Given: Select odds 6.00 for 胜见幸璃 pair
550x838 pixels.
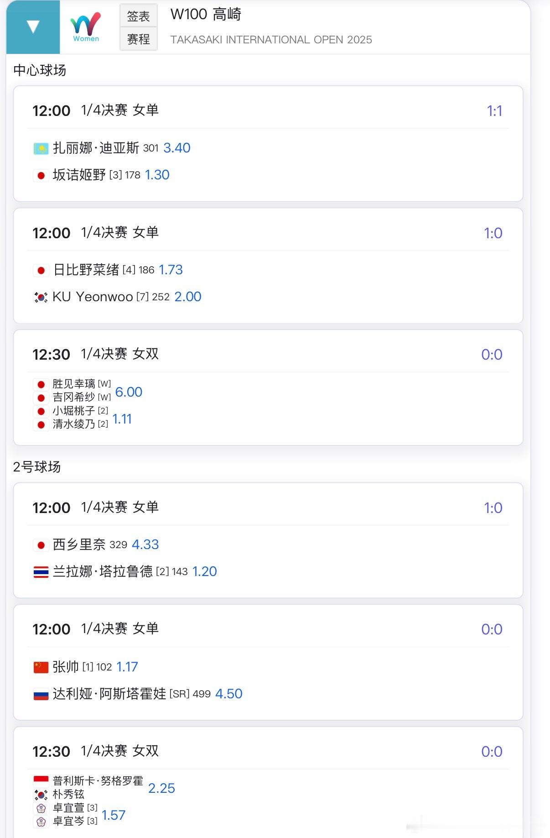Looking at the screenshot, I should tap(129, 392).
